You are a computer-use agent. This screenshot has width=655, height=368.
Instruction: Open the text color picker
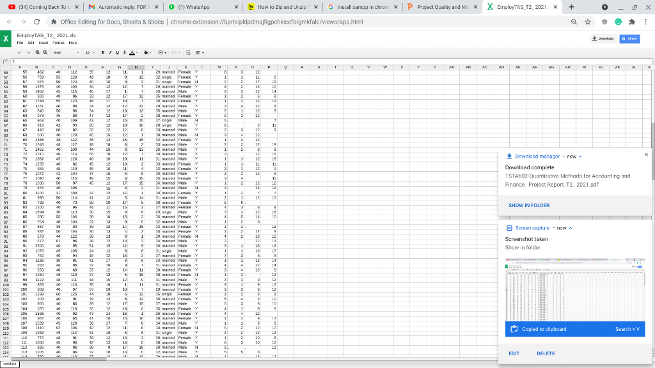point(133,52)
